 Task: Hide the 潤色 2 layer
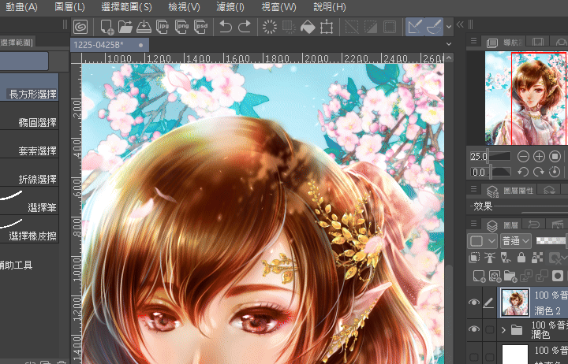tap(474, 302)
